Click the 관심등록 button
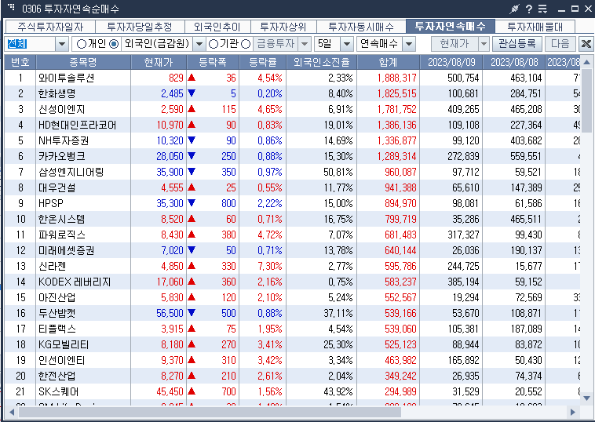The height and width of the screenshot is (422, 595). [x=517, y=44]
